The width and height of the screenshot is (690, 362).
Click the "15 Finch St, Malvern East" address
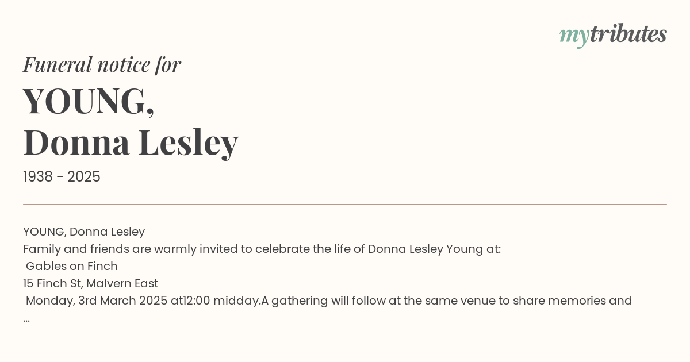[90, 283]
